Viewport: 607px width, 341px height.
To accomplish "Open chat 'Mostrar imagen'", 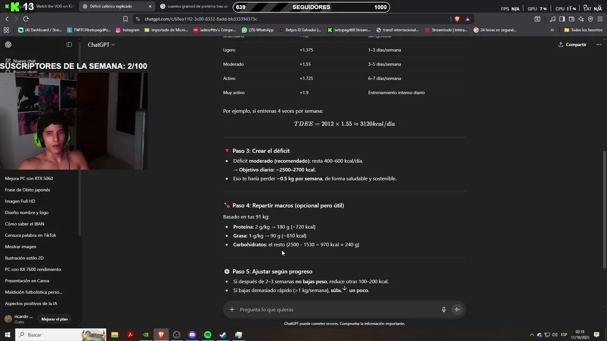I will (x=20, y=247).
